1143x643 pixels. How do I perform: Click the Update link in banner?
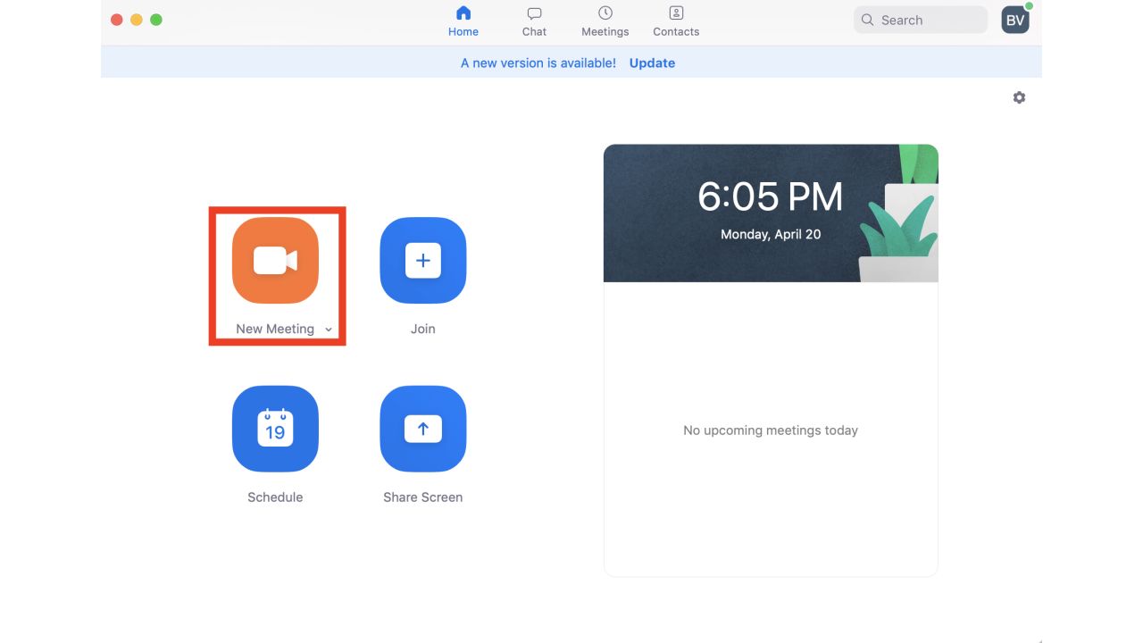(x=652, y=63)
